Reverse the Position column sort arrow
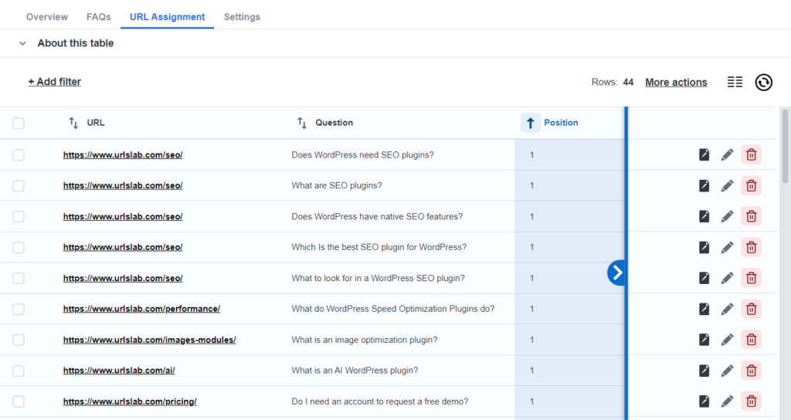The image size is (791, 420). point(530,123)
